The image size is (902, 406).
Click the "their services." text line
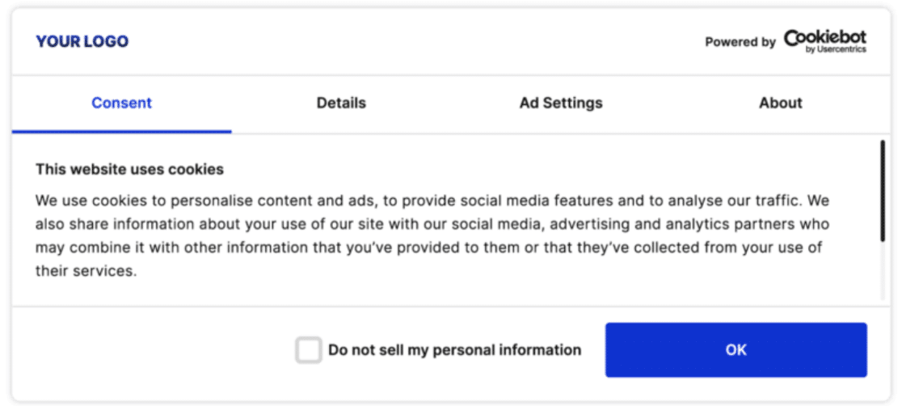click(x=86, y=271)
